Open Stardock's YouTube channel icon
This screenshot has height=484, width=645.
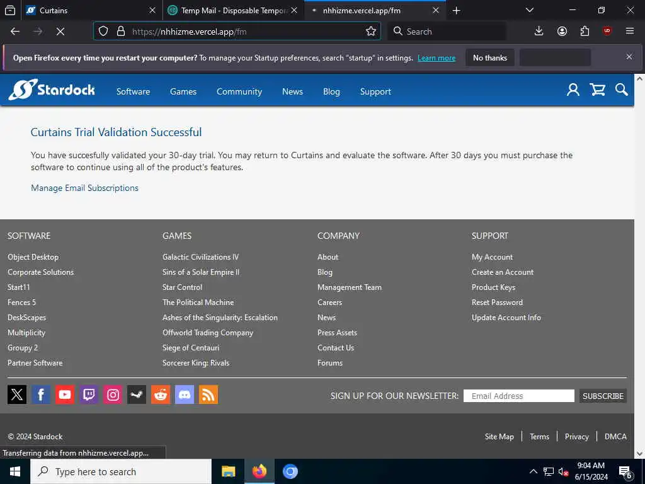[x=65, y=395]
